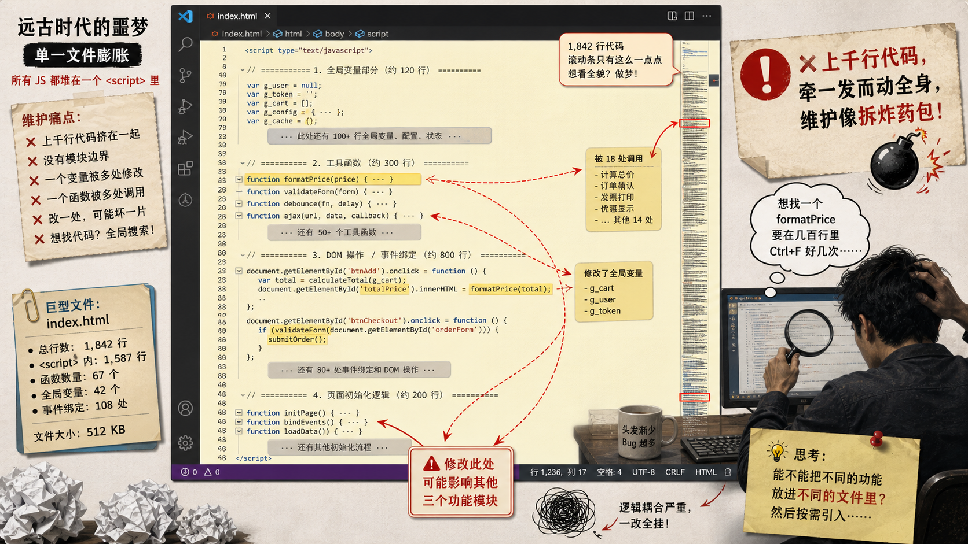968x544 pixels.
Task: Click the highlighted 'totalPrice' string
Action: tap(384, 289)
